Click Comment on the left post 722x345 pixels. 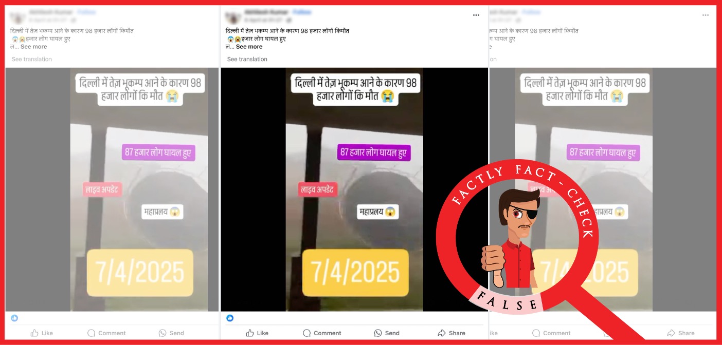(x=106, y=333)
